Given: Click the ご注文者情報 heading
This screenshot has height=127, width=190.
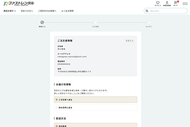Looking at the screenshot, I should click(65, 41).
